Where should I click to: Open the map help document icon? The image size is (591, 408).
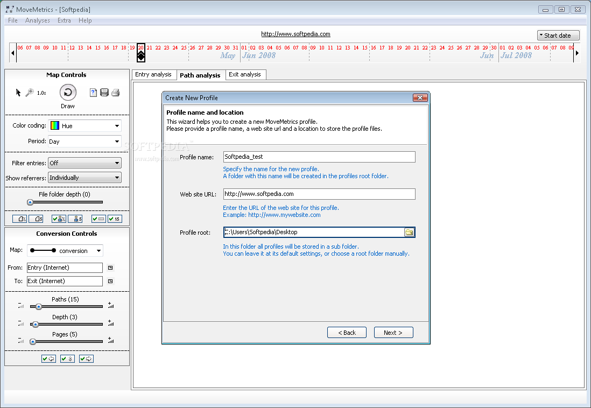[94, 93]
